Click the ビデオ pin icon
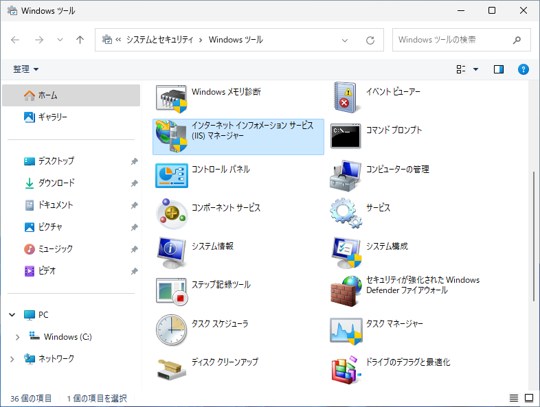 click(x=134, y=271)
